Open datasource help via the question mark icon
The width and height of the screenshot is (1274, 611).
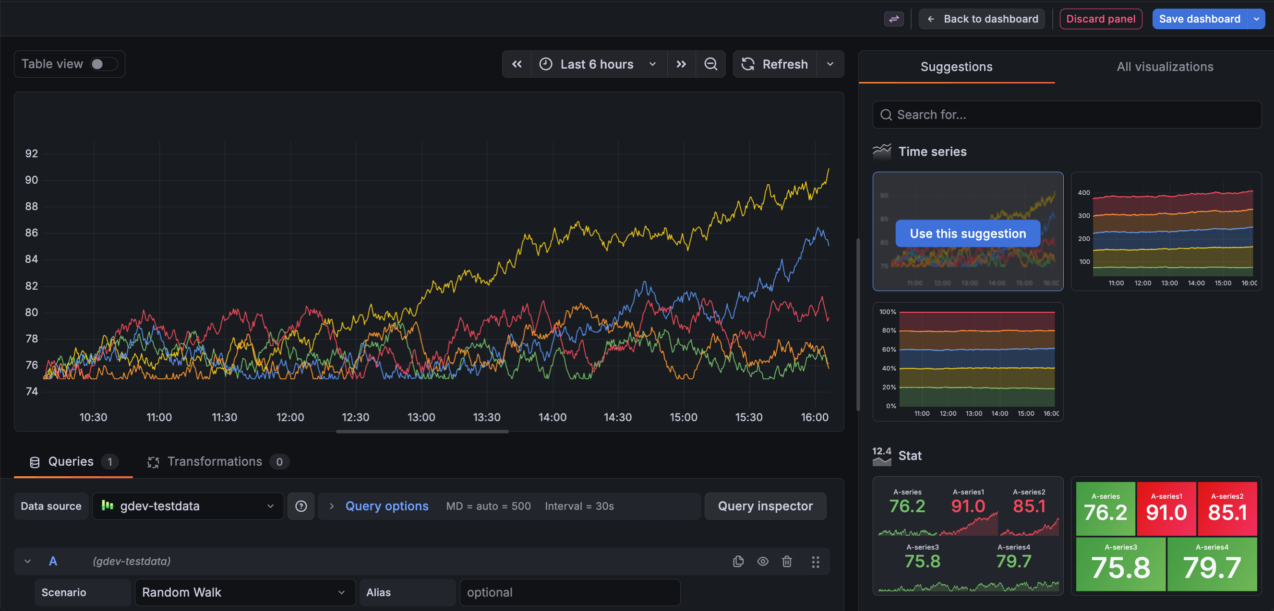[x=300, y=506]
